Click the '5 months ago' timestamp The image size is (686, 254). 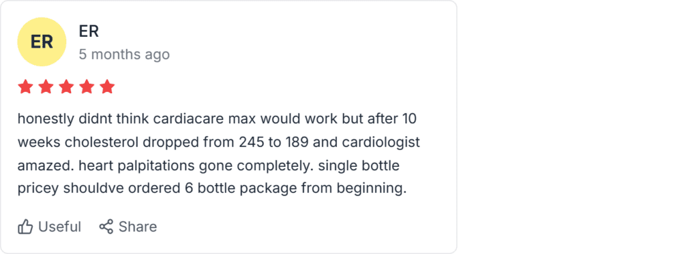pyautogui.click(x=124, y=55)
